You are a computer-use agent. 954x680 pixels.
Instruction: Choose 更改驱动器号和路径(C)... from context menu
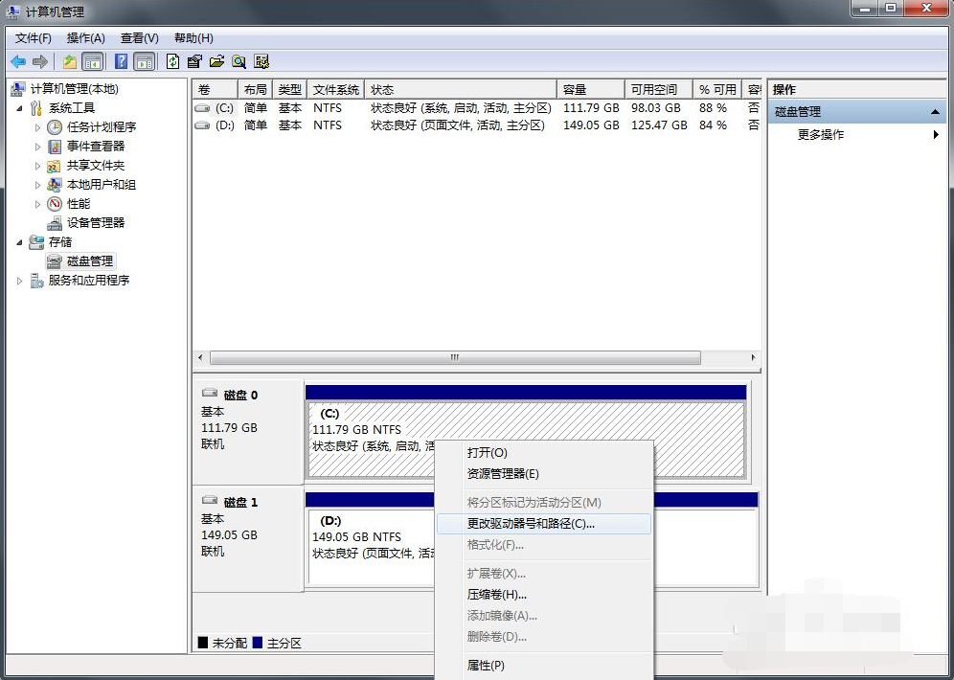click(x=531, y=524)
